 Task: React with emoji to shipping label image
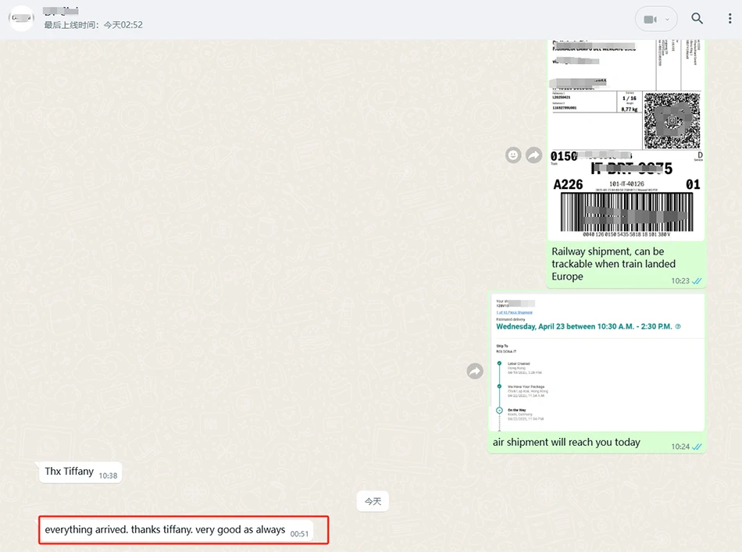coord(513,155)
